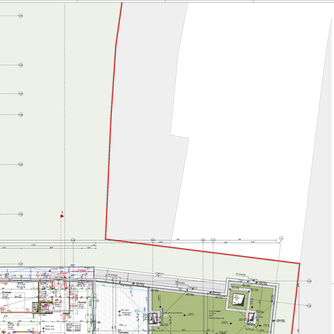Click the Zimmer room label
334x334 pixels.
point(7,293)
